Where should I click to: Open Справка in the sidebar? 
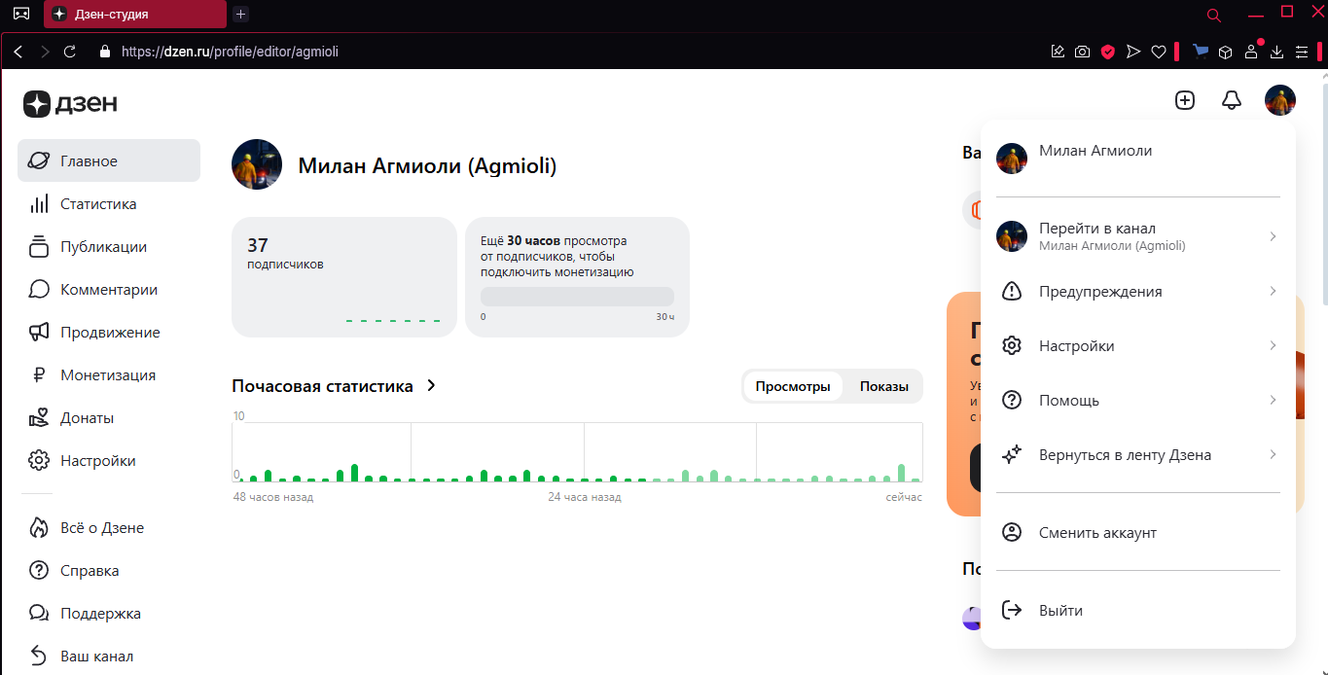(109, 570)
